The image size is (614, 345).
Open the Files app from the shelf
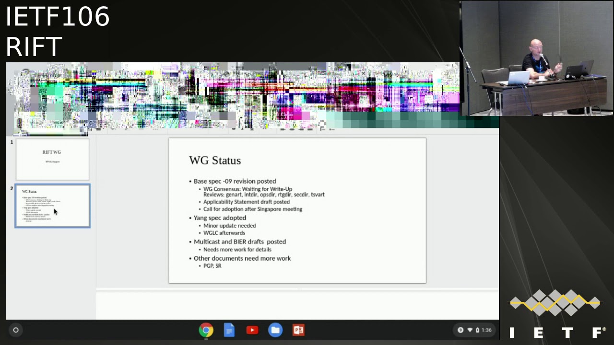coord(275,330)
